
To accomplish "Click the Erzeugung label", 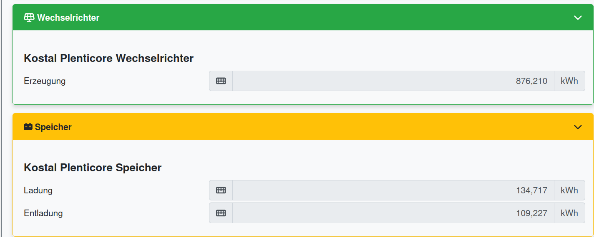I will click(45, 81).
